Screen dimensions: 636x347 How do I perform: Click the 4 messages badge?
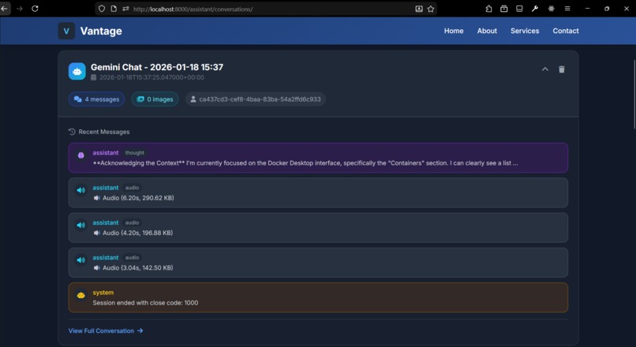[96, 99]
